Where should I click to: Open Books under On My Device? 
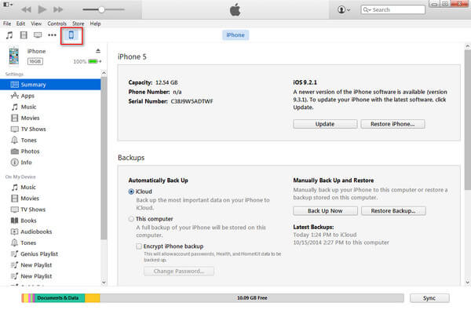tap(50, 221)
